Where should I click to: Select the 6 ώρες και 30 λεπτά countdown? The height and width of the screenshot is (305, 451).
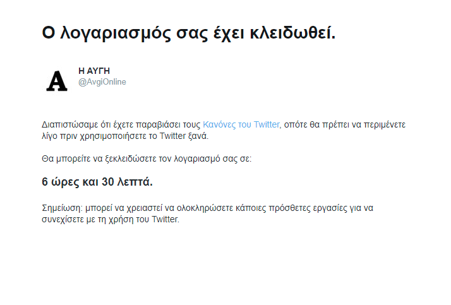pos(97,182)
